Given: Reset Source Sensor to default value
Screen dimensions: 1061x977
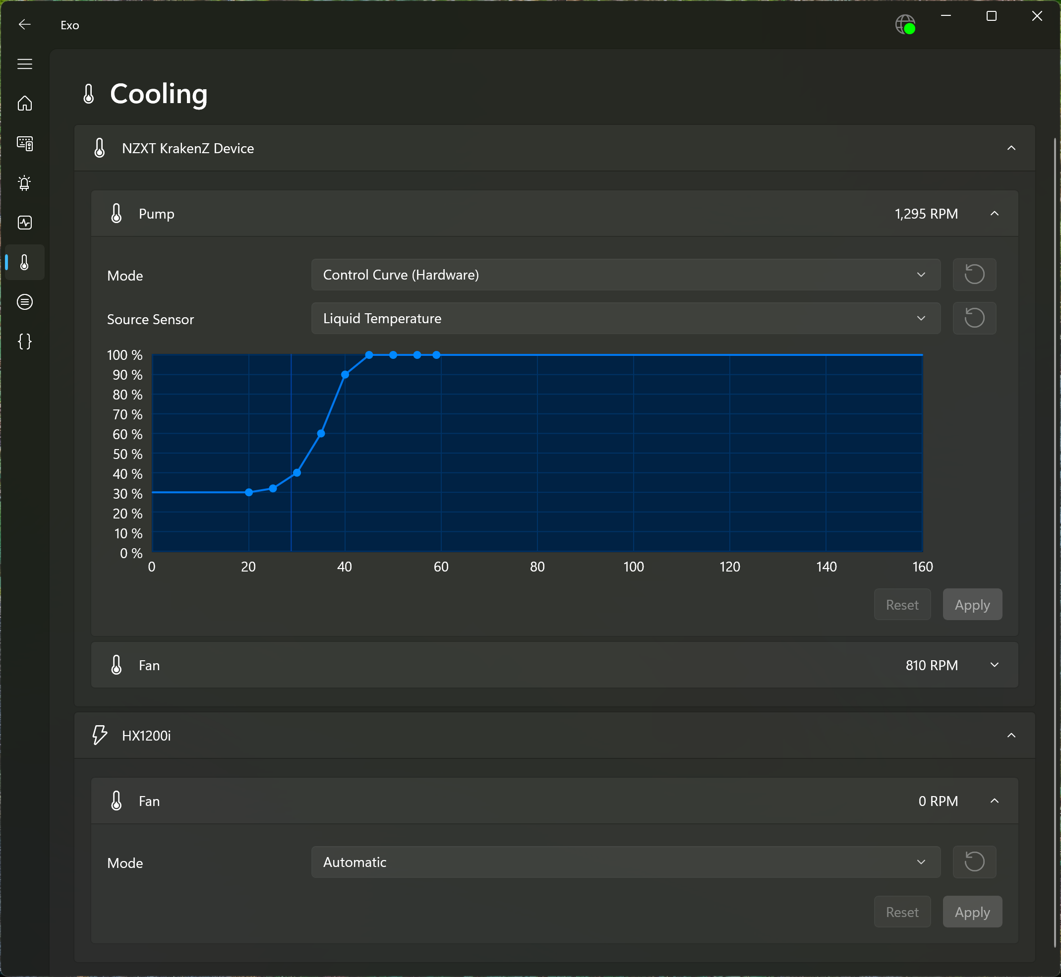Looking at the screenshot, I should tap(974, 318).
